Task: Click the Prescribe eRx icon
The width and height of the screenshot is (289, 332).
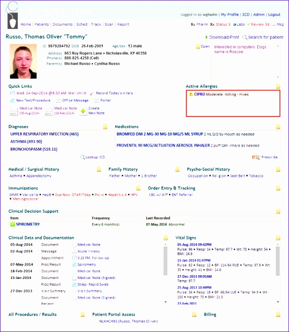Action: 256,157
